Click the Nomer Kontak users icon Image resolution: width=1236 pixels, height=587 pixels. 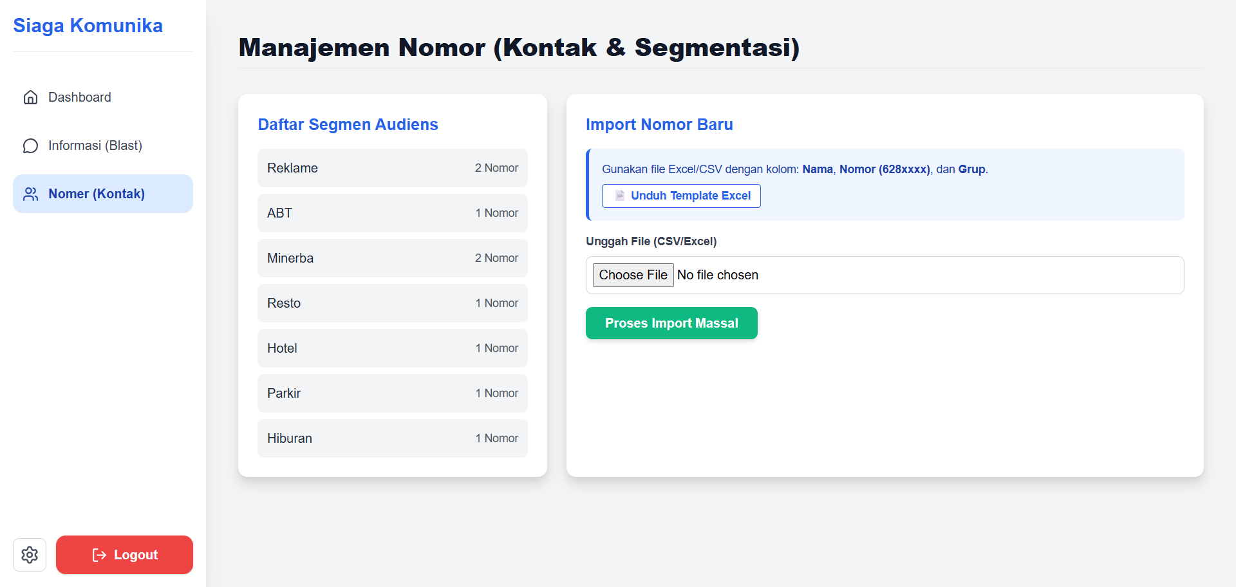(30, 194)
